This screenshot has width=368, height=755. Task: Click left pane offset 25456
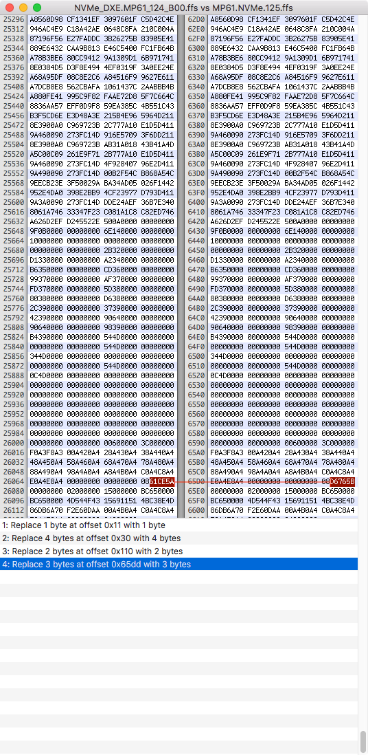point(14,116)
